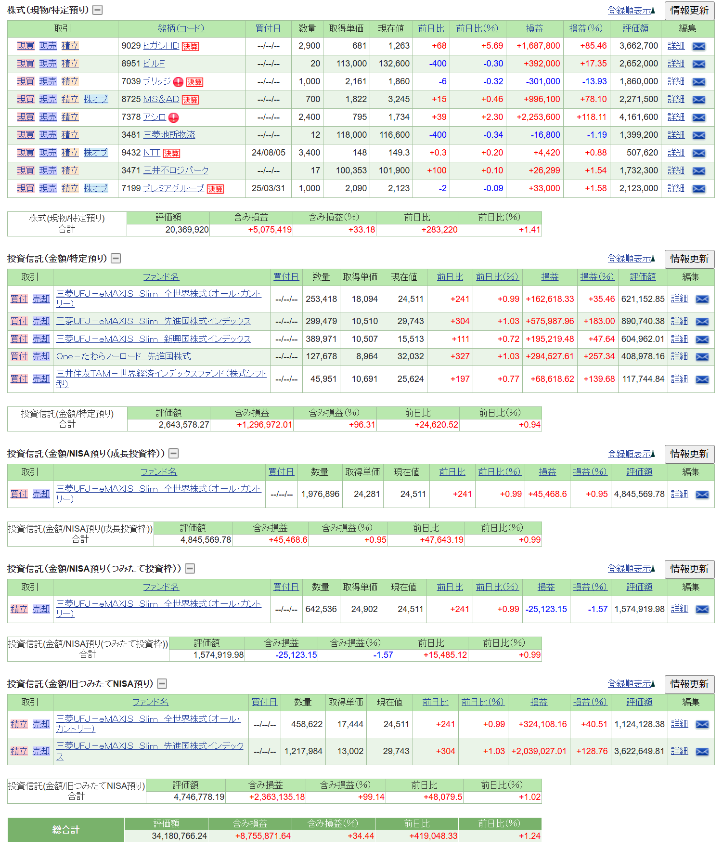Click 評価額 3,662,700 in ヒガシHD row

639,46
